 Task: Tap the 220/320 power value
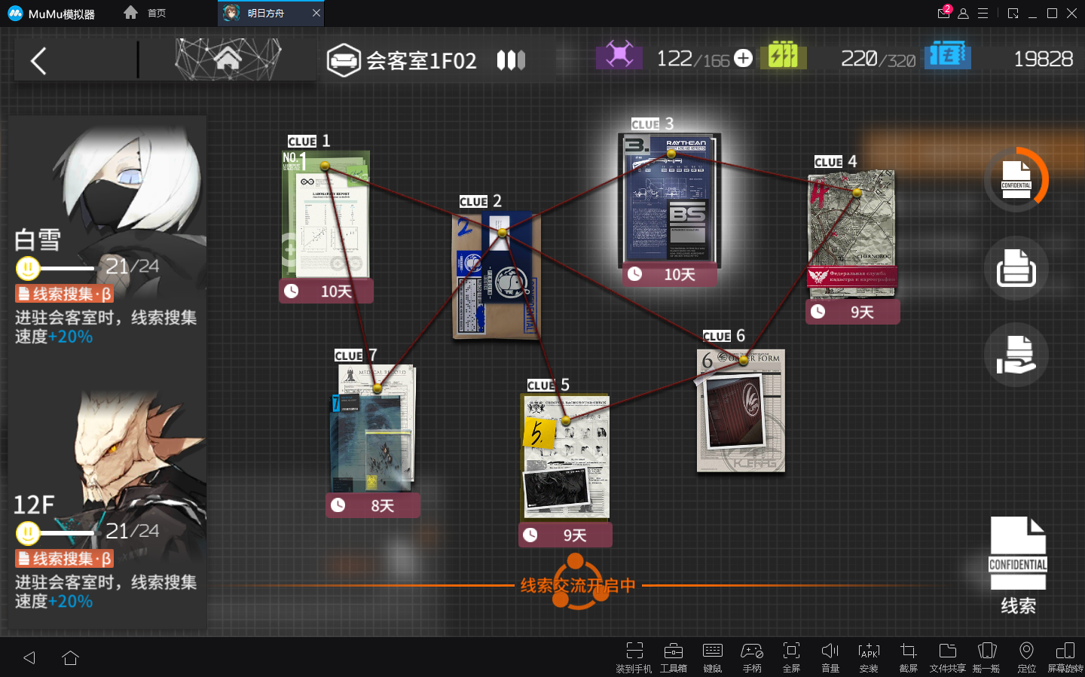click(879, 59)
